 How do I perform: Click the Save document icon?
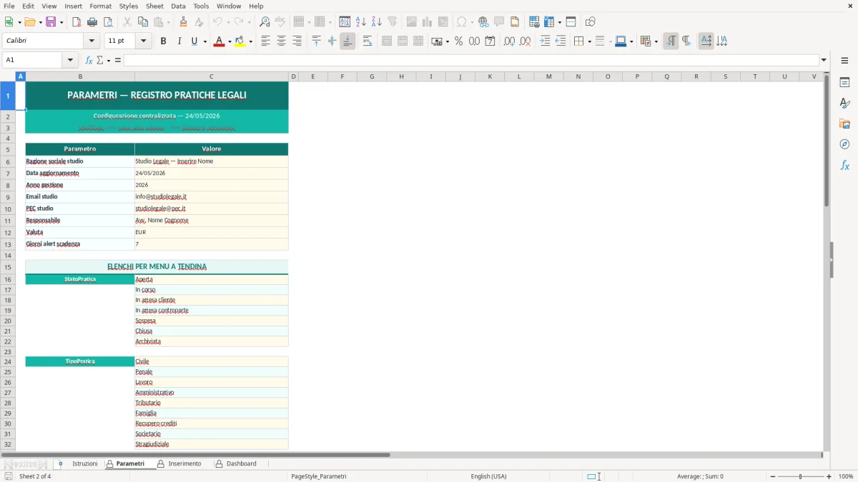[x=51, y=22]
